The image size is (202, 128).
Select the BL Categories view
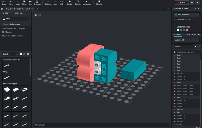tap(15, 24)
